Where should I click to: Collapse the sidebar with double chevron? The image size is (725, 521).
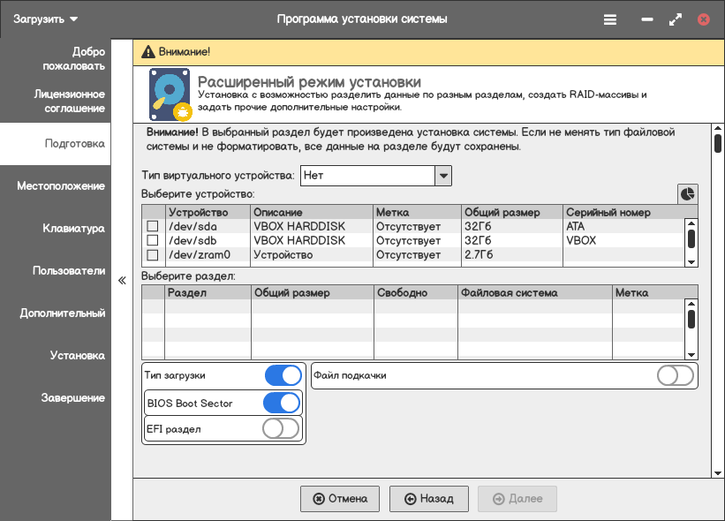click(122, 281)
